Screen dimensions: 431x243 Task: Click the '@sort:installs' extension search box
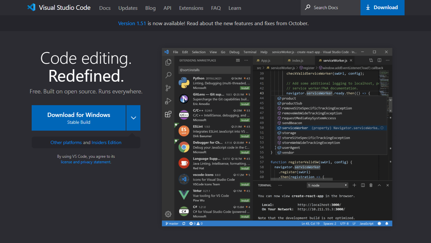(215, 70)
